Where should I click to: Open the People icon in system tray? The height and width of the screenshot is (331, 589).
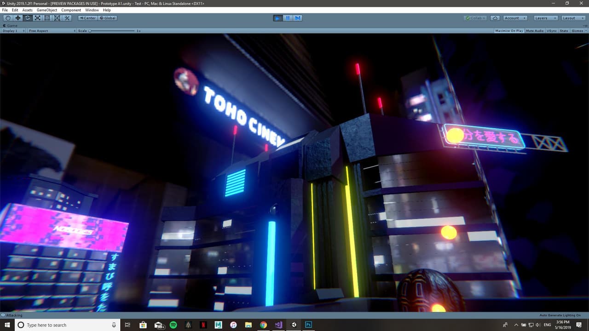[505, 325]
